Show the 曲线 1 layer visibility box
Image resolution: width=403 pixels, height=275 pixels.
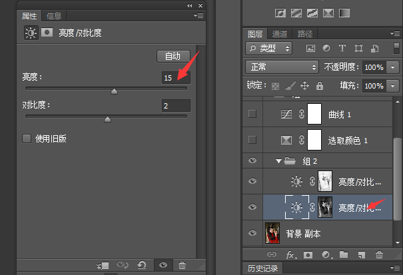pos(252,114)
